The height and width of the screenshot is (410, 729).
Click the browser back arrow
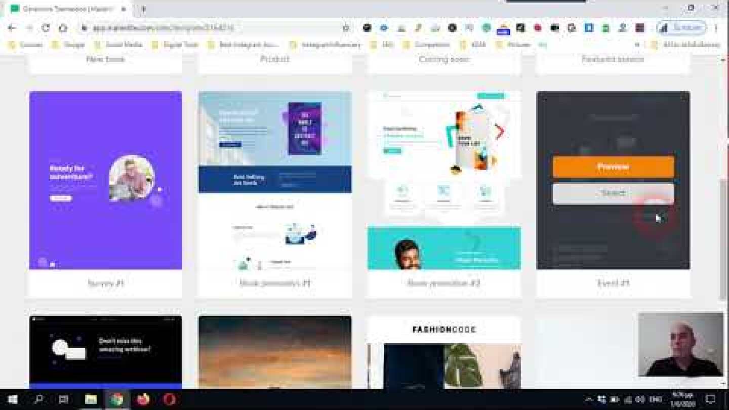tap(12, 28)
